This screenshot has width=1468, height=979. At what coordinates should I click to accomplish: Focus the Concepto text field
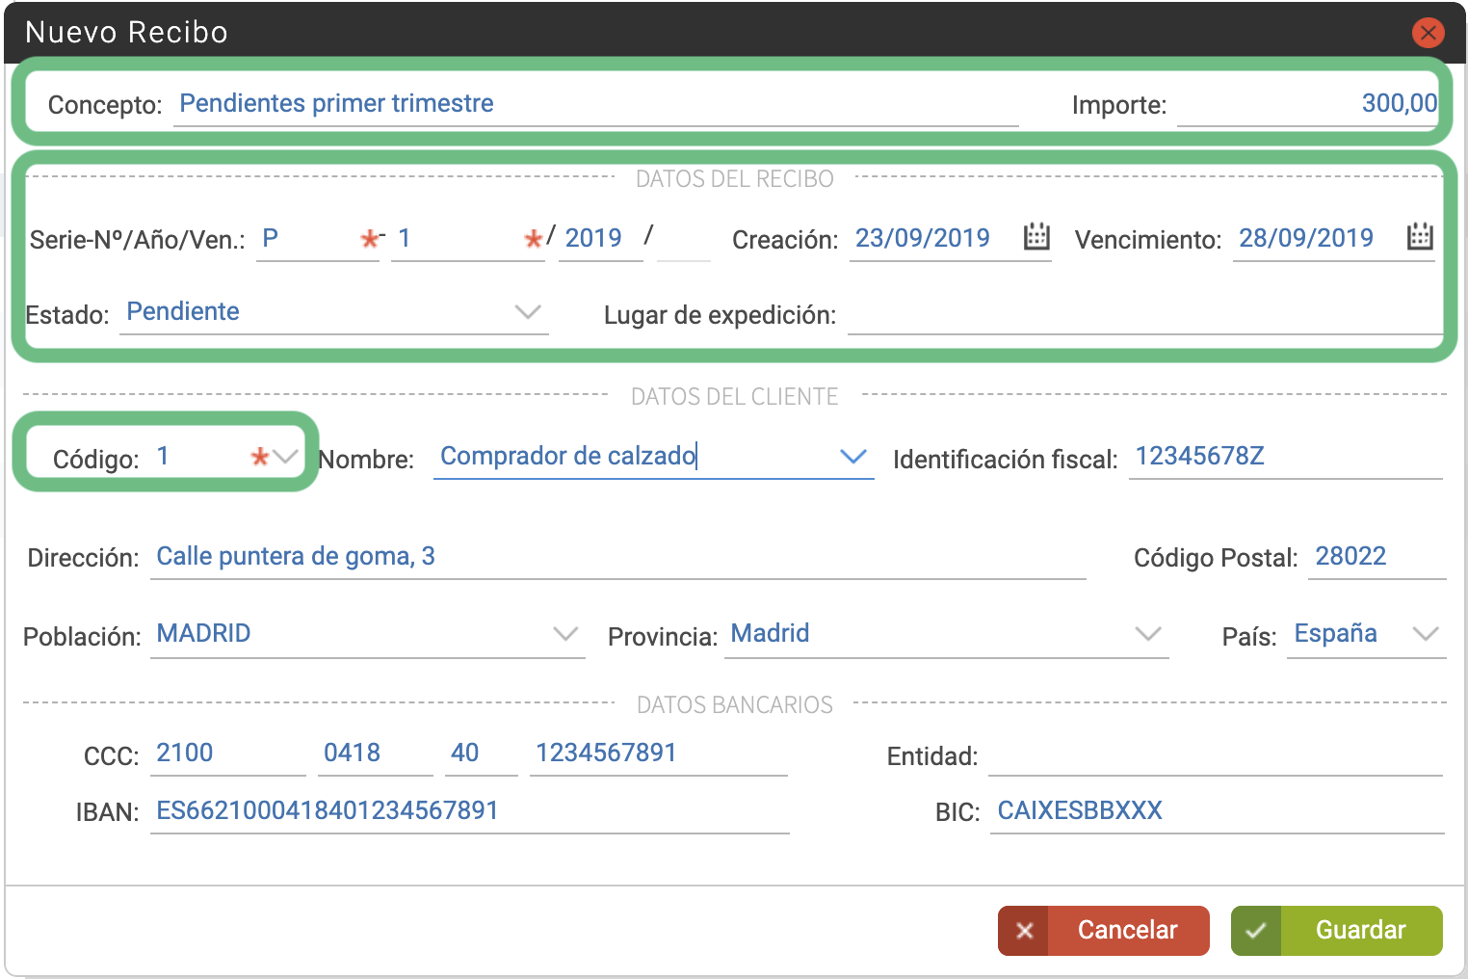[x=596, y=104]
